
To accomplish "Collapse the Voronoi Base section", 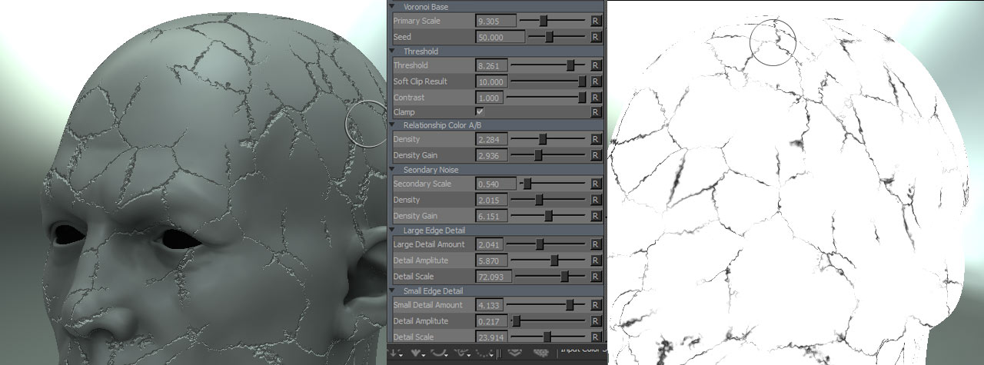I will (393, 6).
